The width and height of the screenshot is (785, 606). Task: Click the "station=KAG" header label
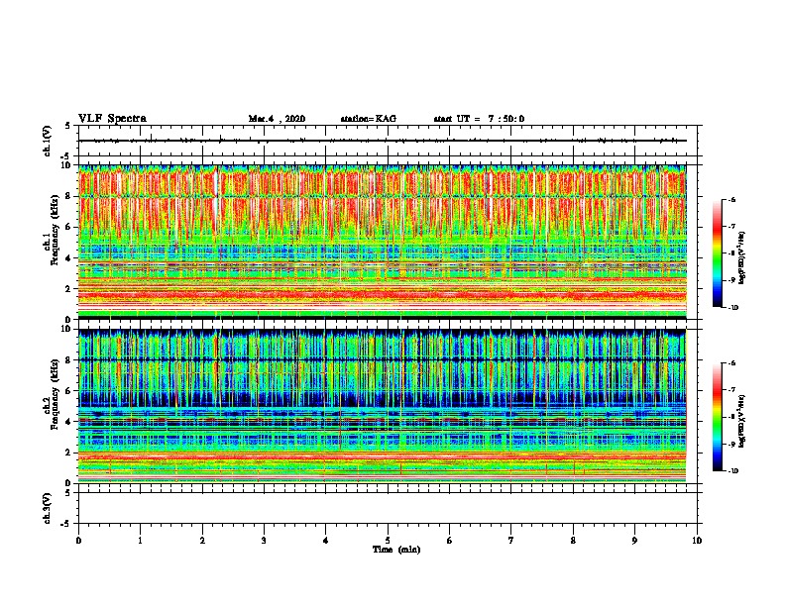coord(369,119)
